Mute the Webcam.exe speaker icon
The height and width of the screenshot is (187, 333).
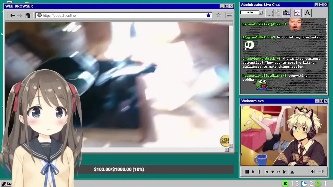313,171
